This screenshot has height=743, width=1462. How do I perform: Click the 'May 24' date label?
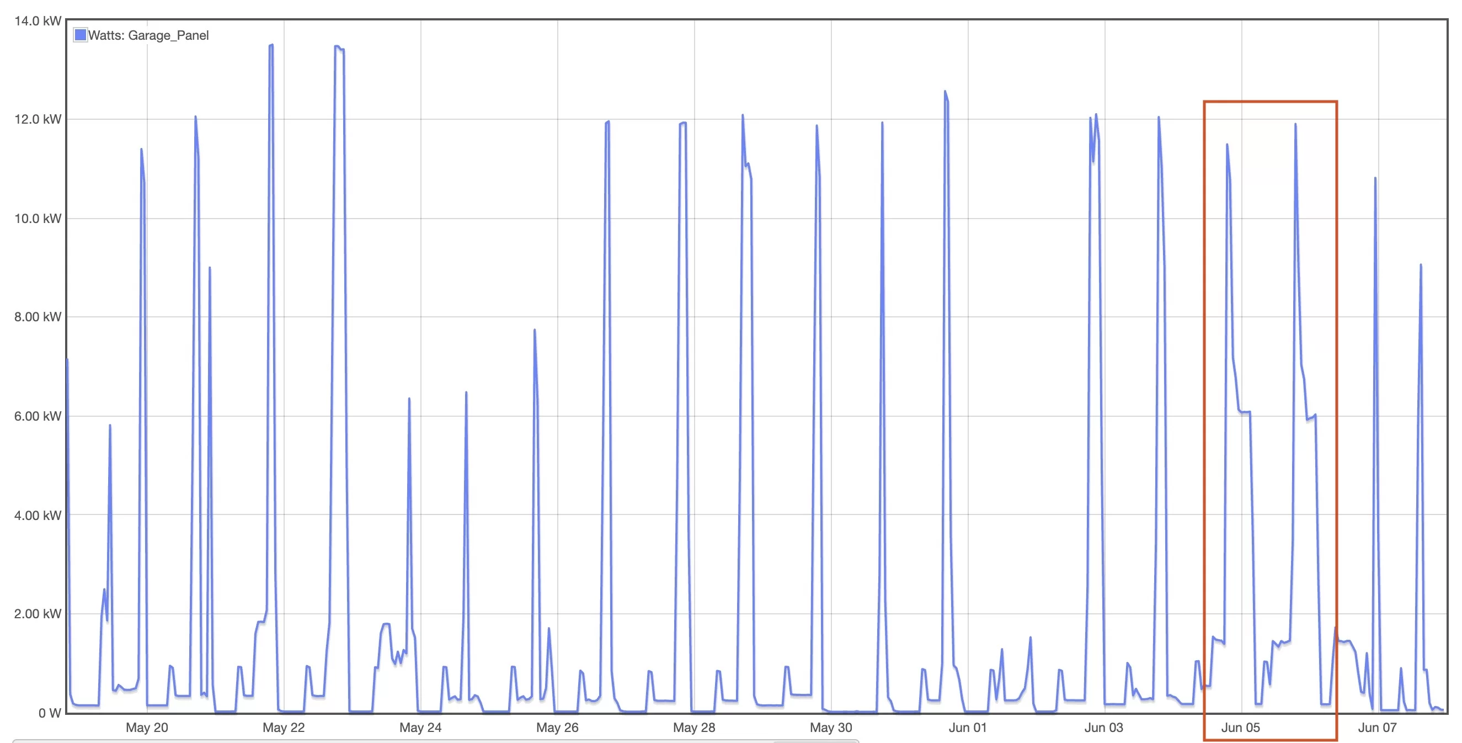click(x=420, y=728)
